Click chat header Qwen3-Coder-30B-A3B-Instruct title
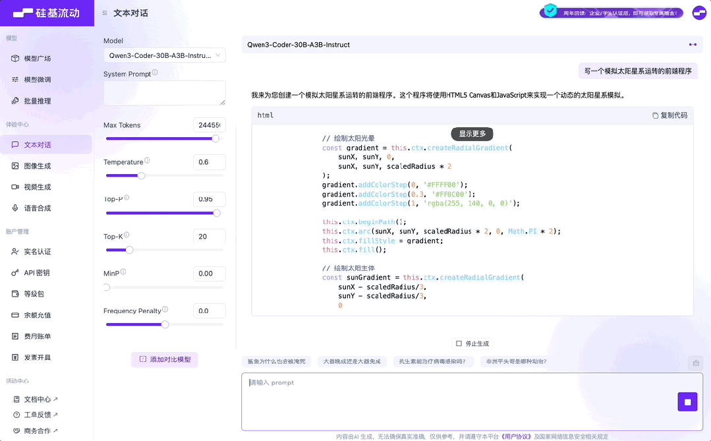 pyautogui.click(x=299, y=44)
